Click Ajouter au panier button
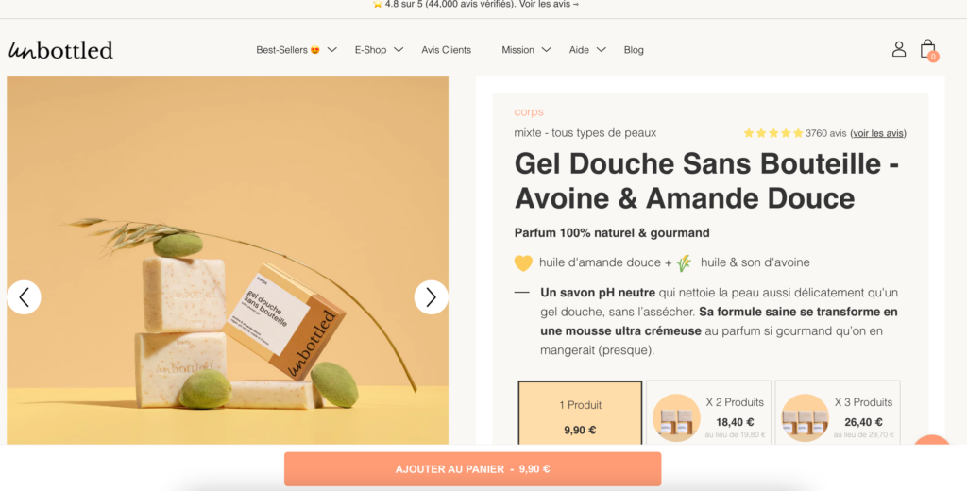The width and height of the screenshot is (967, 491). (472, 468)
